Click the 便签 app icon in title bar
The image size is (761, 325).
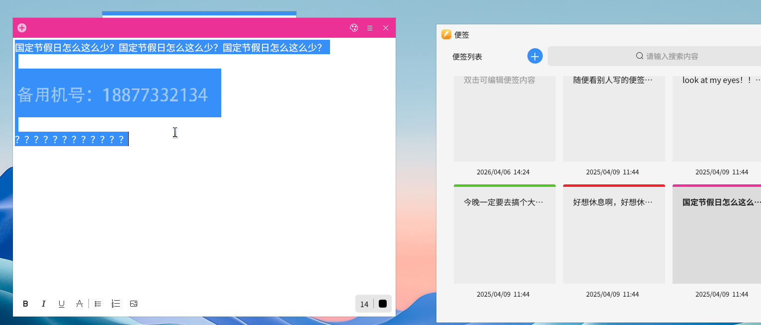click(446, 34)
